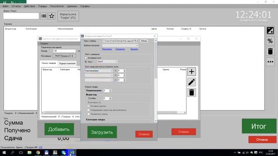Open the three-dots more options icon

click(x=270, y=62)
